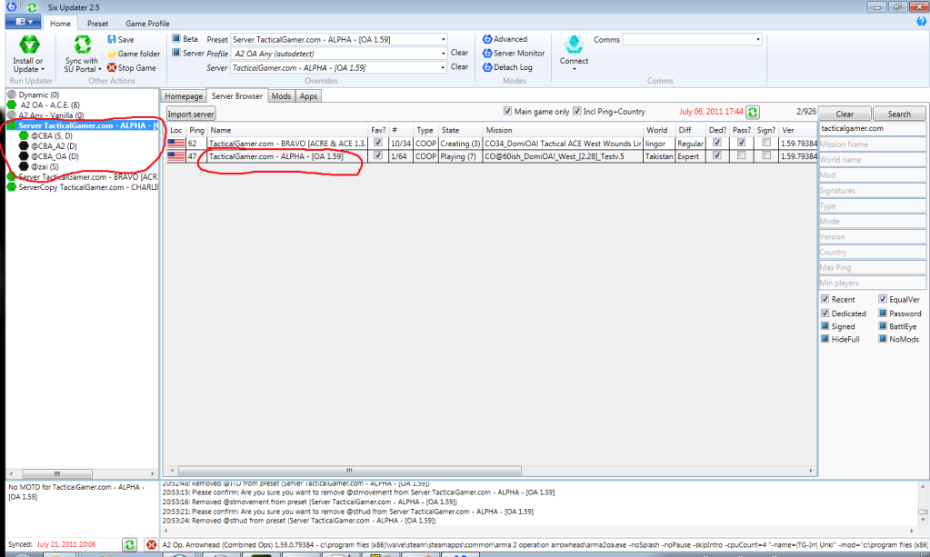Click Detach Log
The image size is (930, 557).
click(507, 67)
